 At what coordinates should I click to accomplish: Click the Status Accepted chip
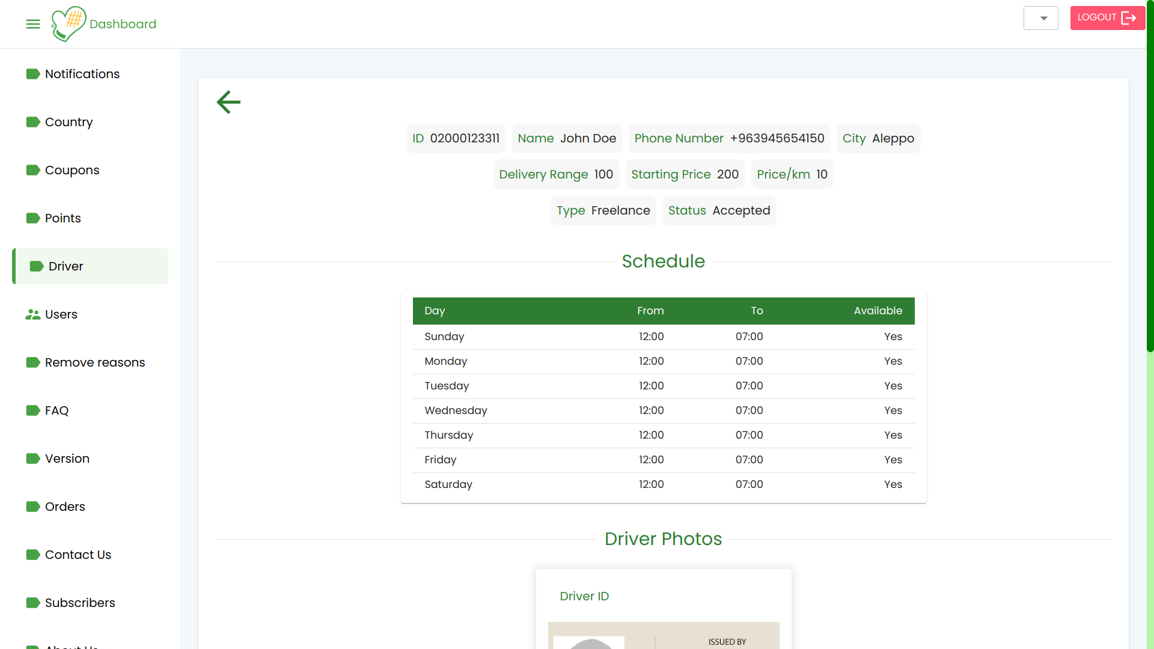719,210
